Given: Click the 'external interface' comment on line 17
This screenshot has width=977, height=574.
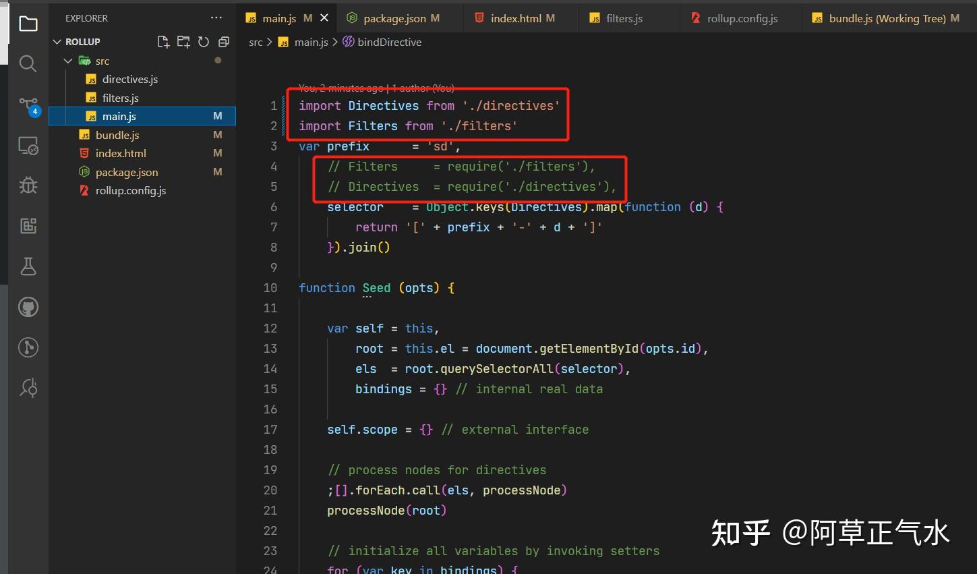Looking at the screenshot, I should pos(515,430).
